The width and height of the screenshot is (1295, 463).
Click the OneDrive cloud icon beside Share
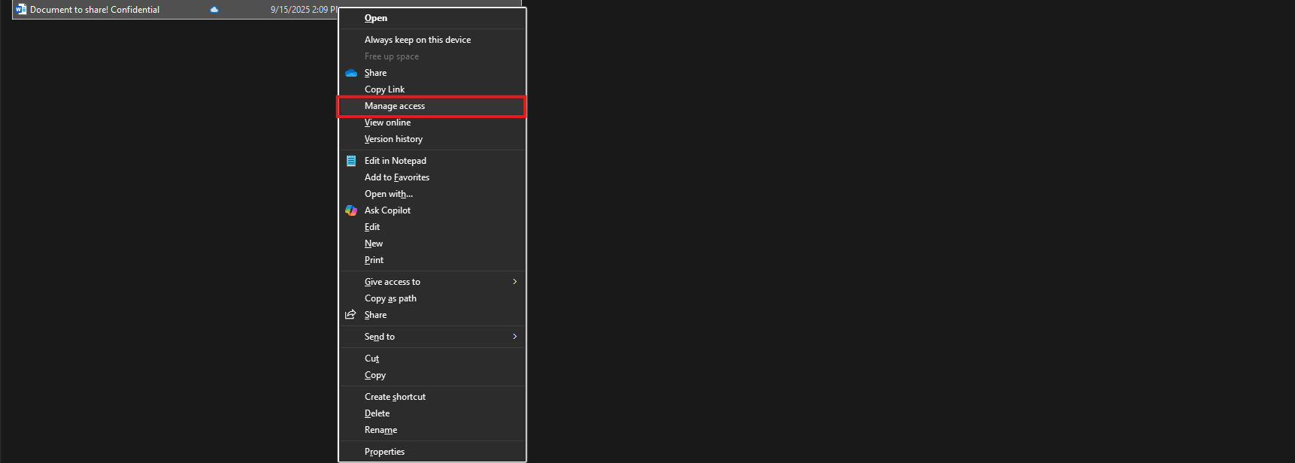click(351, 73)
